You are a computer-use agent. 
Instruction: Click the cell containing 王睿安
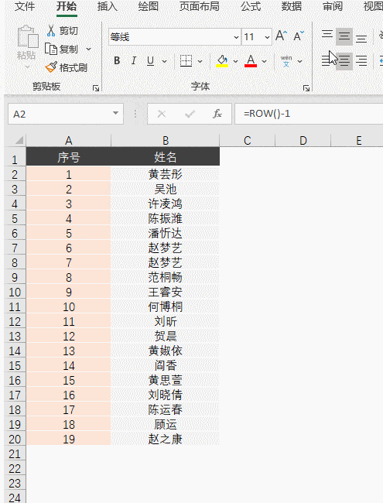tap(166, 292)
